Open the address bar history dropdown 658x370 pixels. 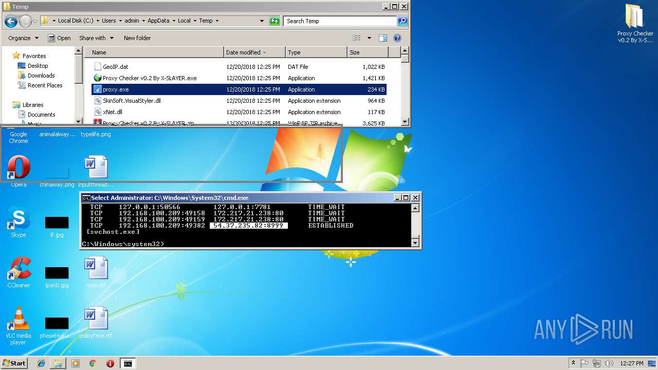(262, 21)
